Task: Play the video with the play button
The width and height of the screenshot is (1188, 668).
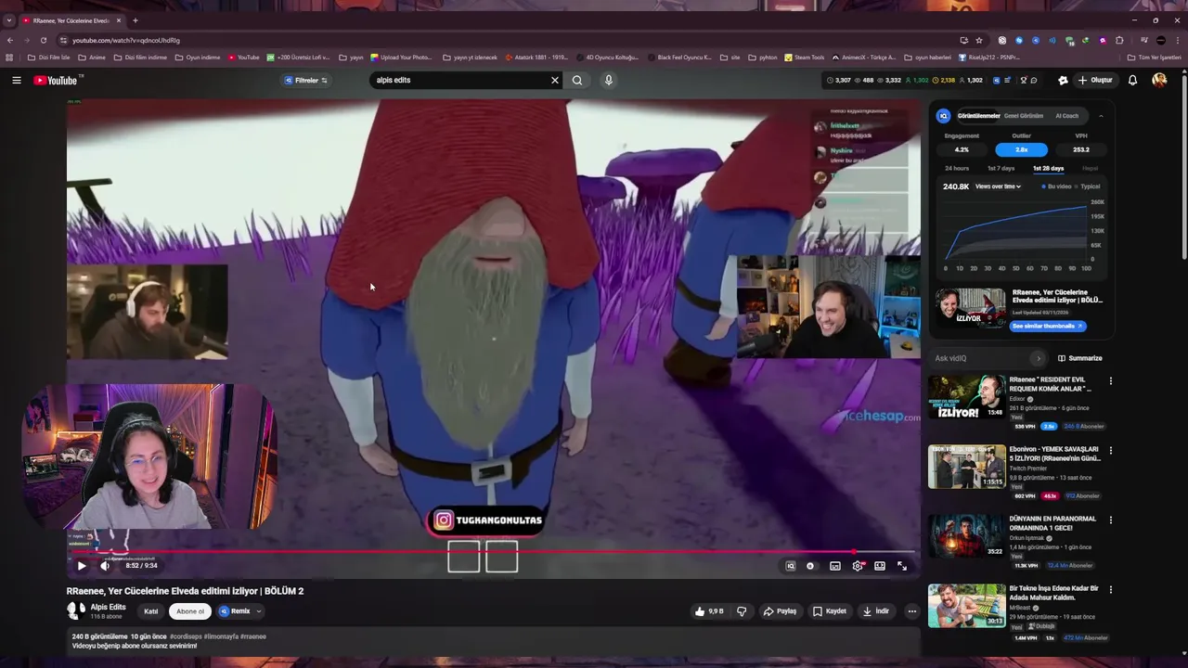Action: (x=82, y=566)
